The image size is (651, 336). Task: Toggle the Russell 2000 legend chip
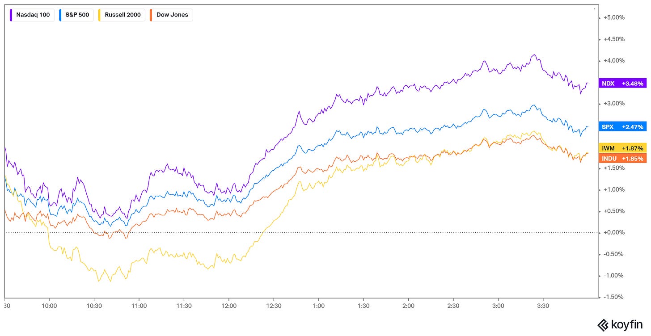pyautogui.click(x=121, y=15)
